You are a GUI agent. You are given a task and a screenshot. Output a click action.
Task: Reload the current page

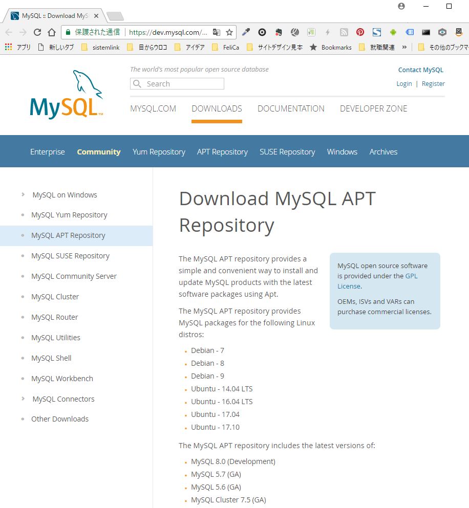pos(37,32)
